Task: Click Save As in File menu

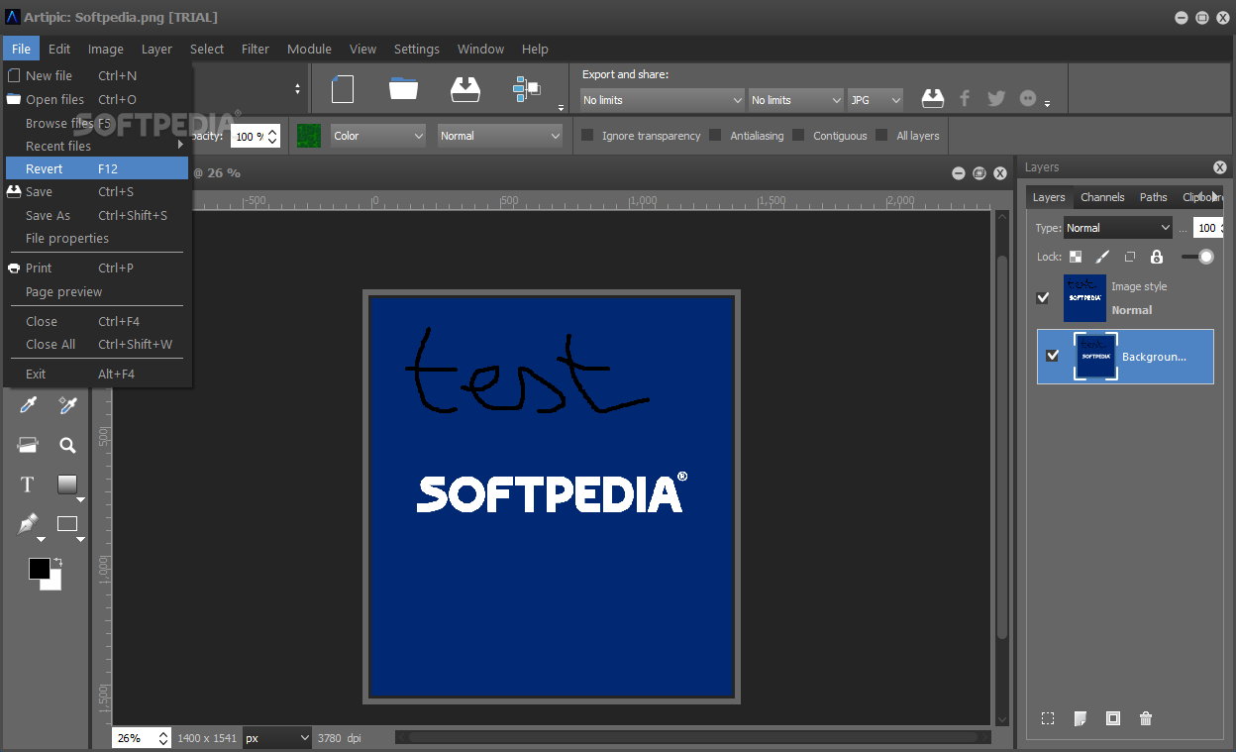Action: [x=97, y=215]
